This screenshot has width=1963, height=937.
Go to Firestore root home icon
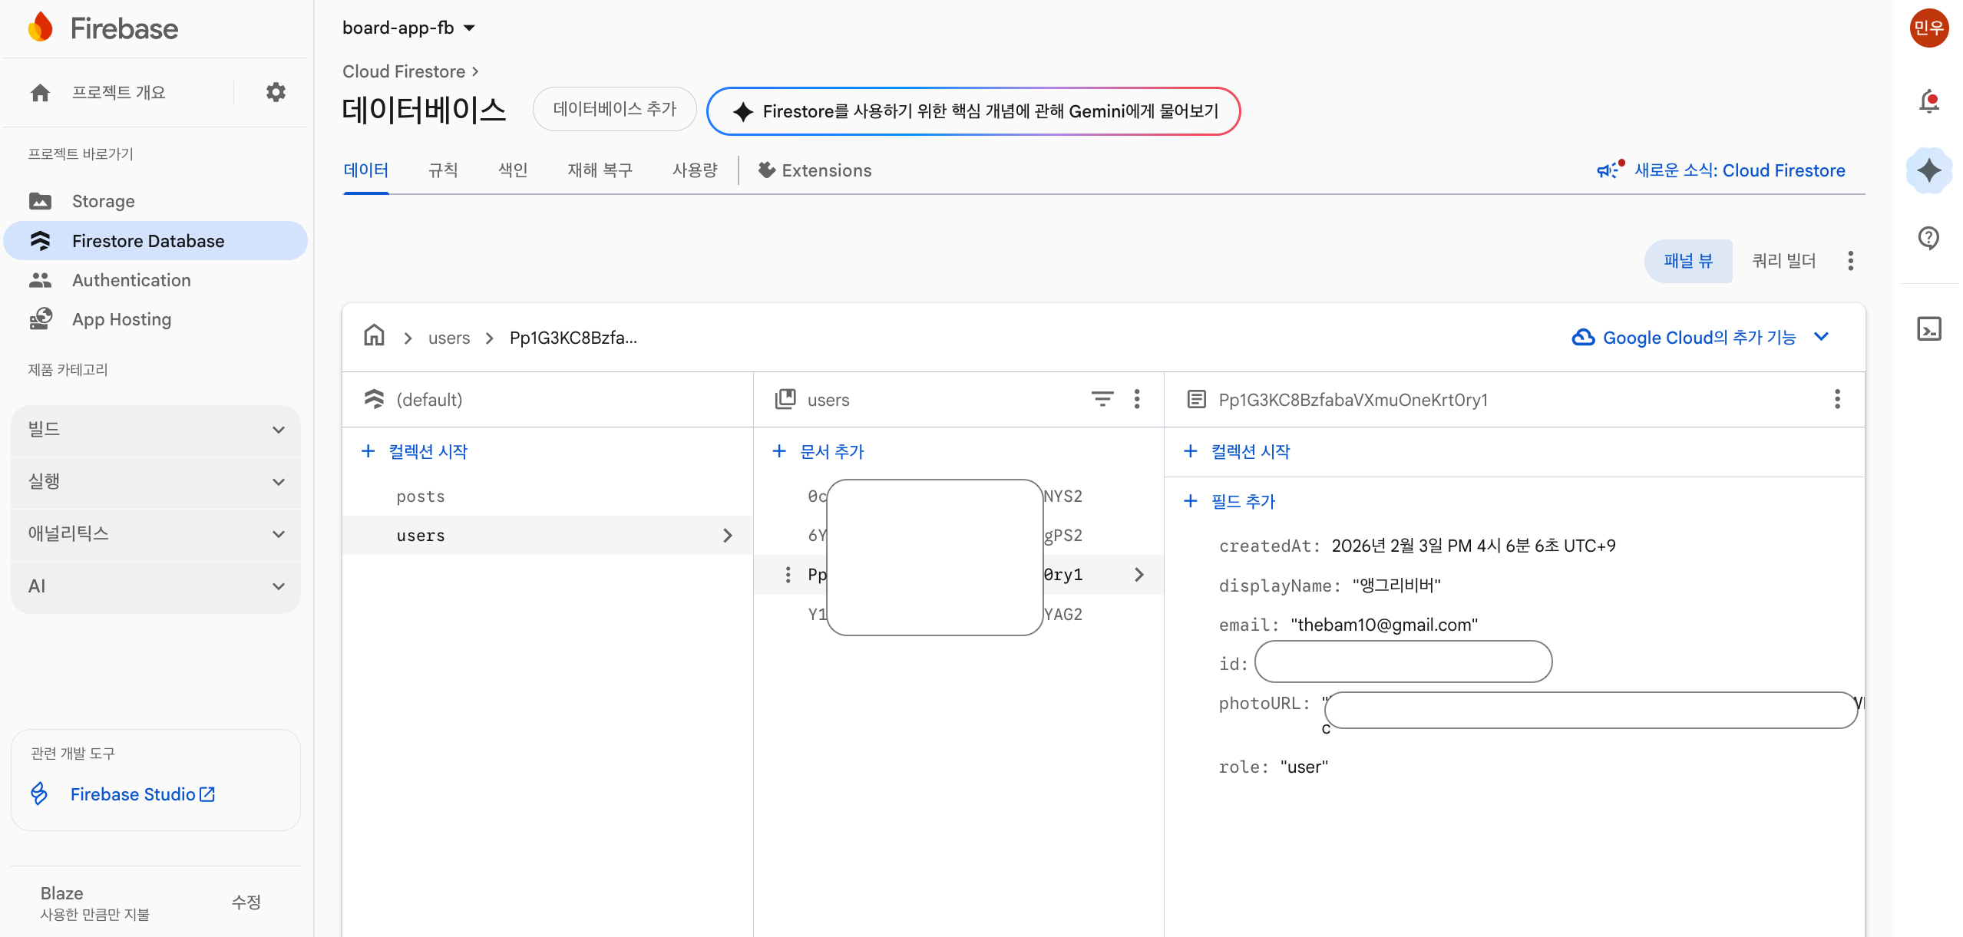(x=374, y=336)
